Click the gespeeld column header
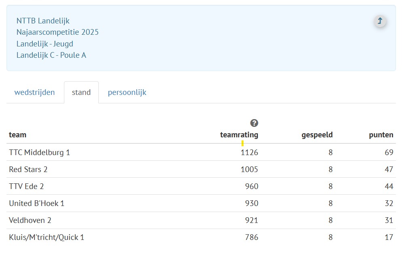The image size is (404, 269). [x=317, y=135]
